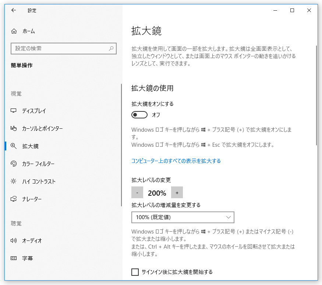Click the オーディオ speaker icon

pyautogui.click(x=14, y=241)
